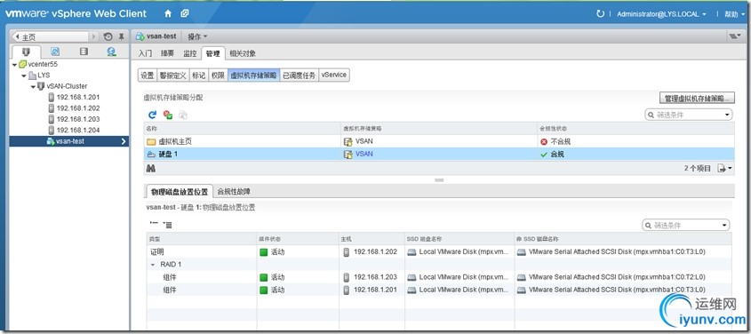Open the export list icon dropdown

[x=724, y=168]
